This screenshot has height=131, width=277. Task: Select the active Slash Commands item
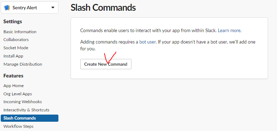click(29, 118)
